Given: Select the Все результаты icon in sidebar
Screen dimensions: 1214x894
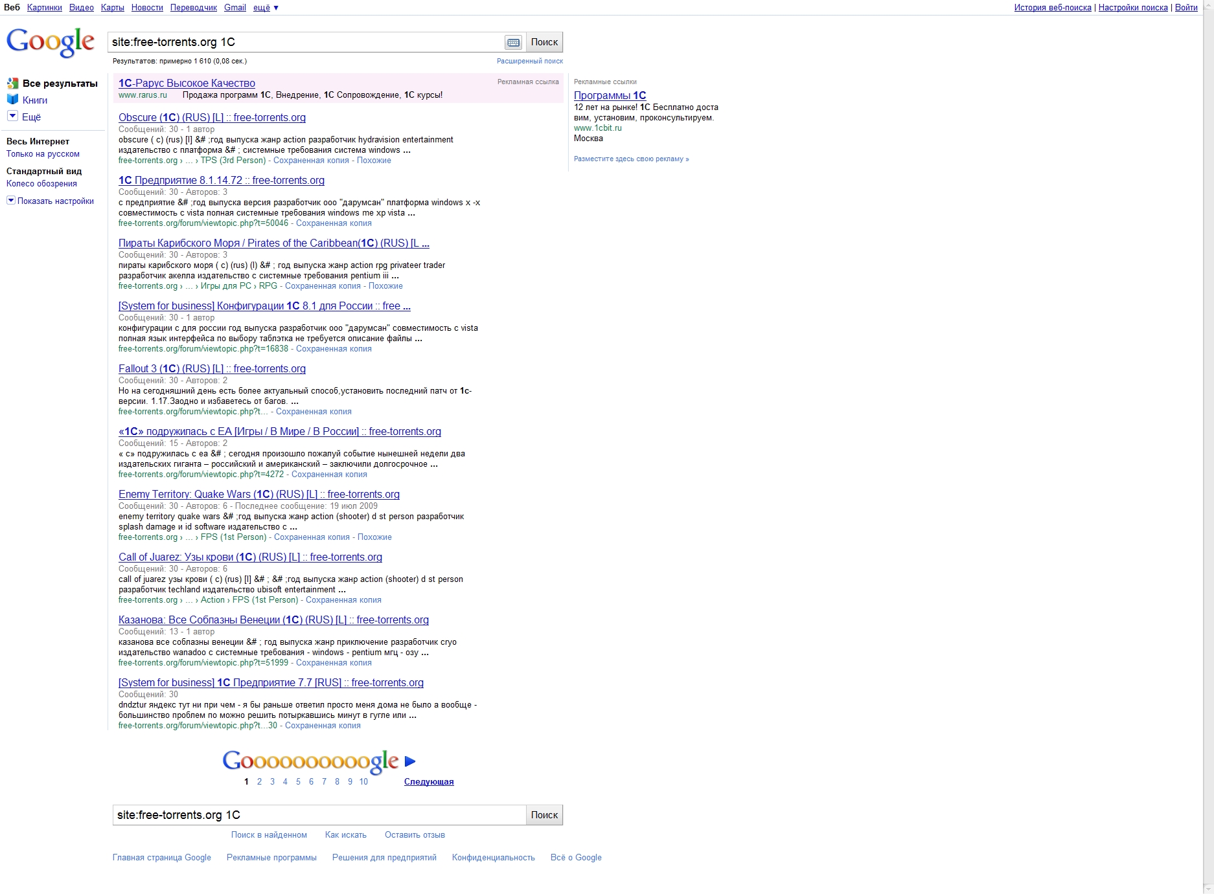Looking at the screenshot, I should [12, 84].
